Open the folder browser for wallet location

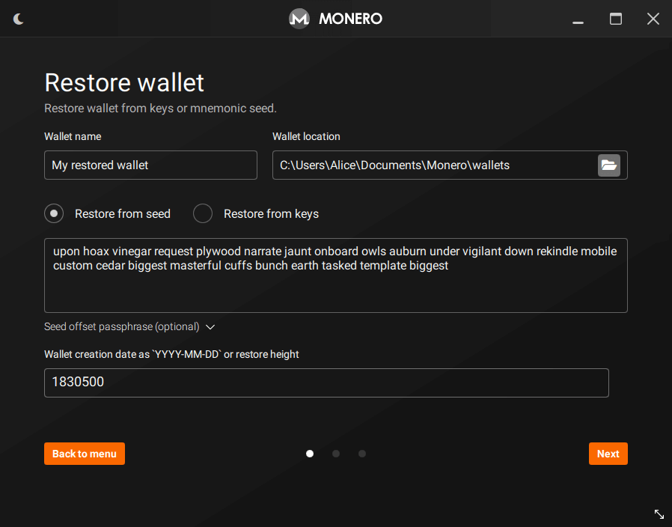(608, 165)
